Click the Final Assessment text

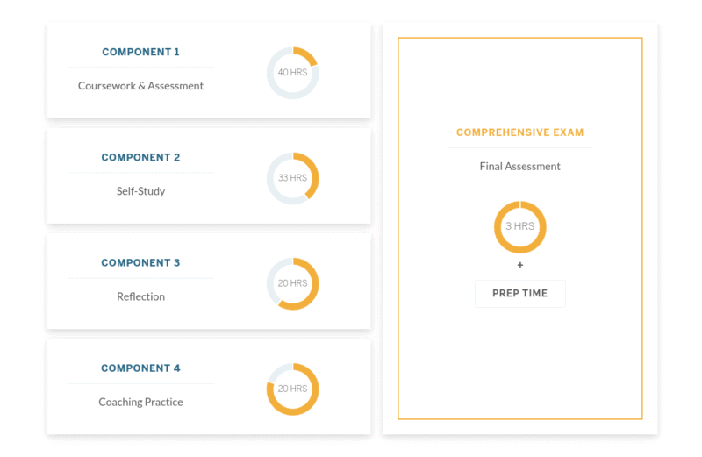[x=519, y=167]
